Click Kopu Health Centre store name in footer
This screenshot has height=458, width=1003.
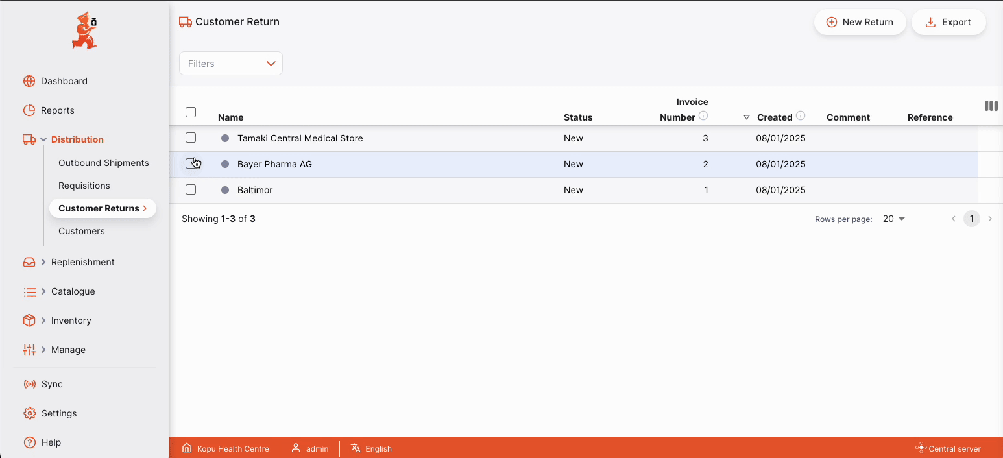point(233,448)
